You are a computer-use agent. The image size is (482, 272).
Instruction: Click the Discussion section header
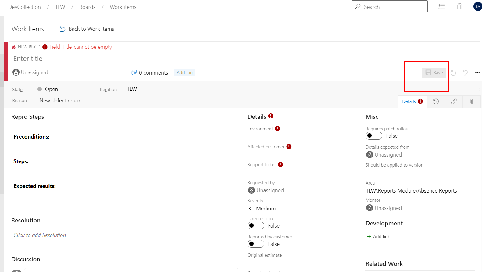tap(26, 259)
